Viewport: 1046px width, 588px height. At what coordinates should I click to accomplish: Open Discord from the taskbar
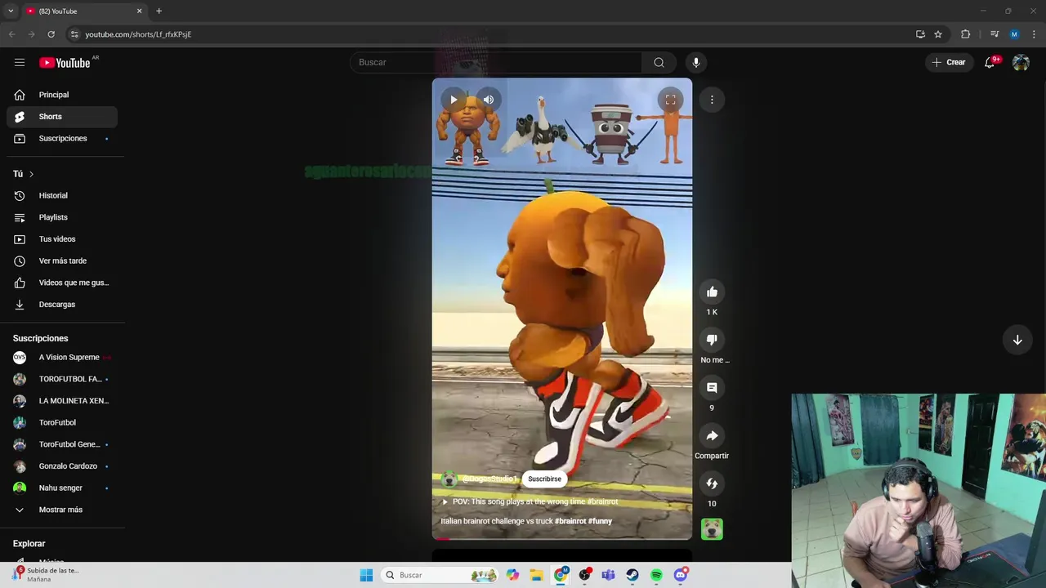681,575
